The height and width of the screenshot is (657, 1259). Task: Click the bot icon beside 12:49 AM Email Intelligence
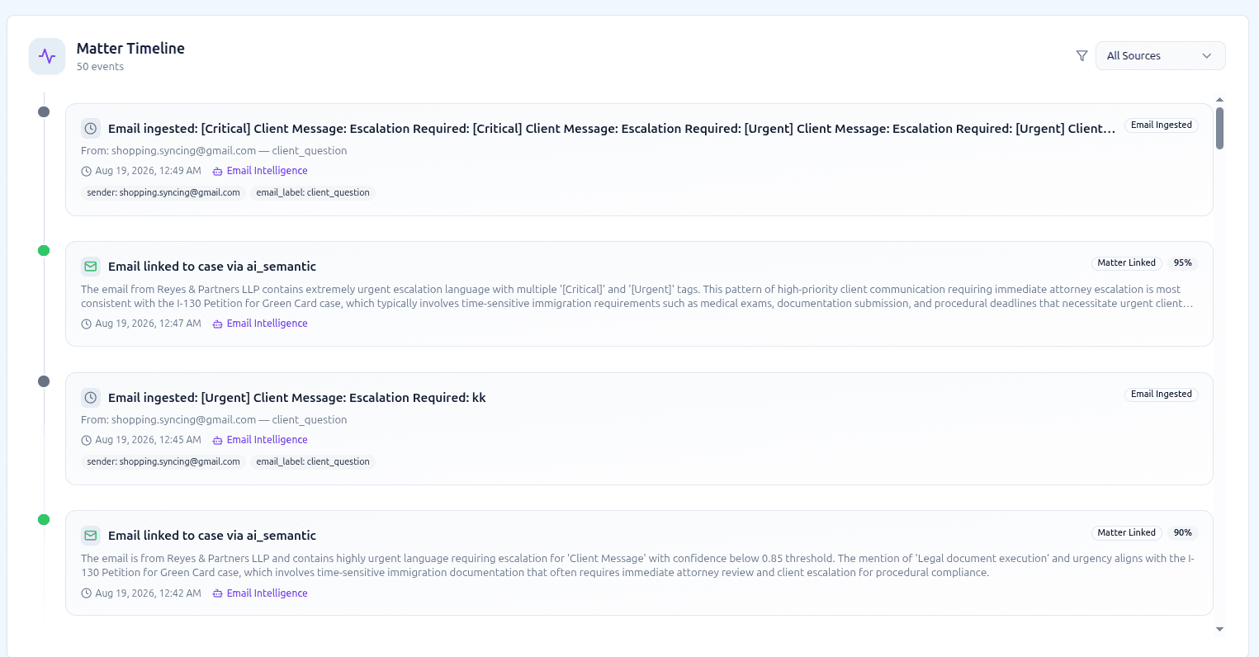[x=218, y=171]
